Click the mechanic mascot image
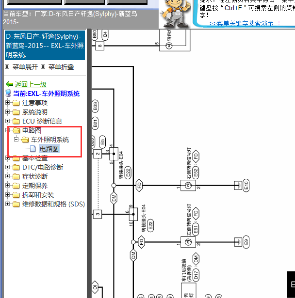 point(176,14)
